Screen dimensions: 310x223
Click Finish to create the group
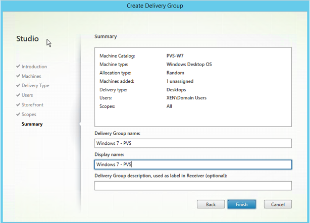pyautogui.click(x=241, y=204)
